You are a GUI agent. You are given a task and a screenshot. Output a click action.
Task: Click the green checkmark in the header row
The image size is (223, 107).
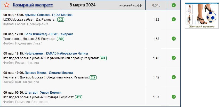pyautogui.click(x=174, y=5)
